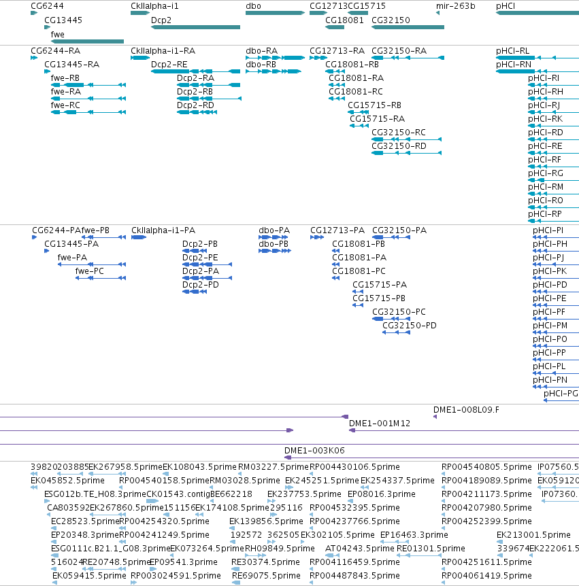579x586 pixels.
Task: Select transcript Dcp2-RE
Action: (x=169, y=65)
